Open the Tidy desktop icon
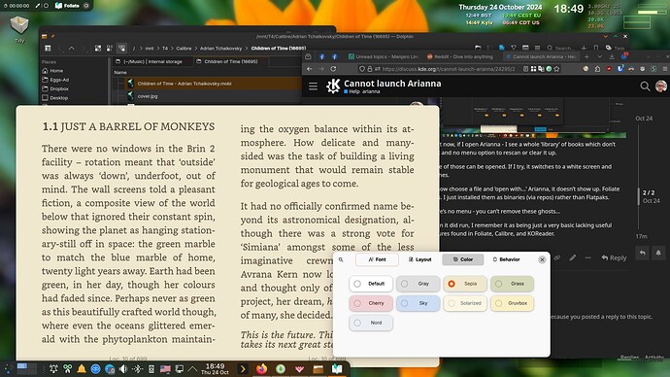The width and height of the screenshot is (670, 377). [x=19, y=29]
